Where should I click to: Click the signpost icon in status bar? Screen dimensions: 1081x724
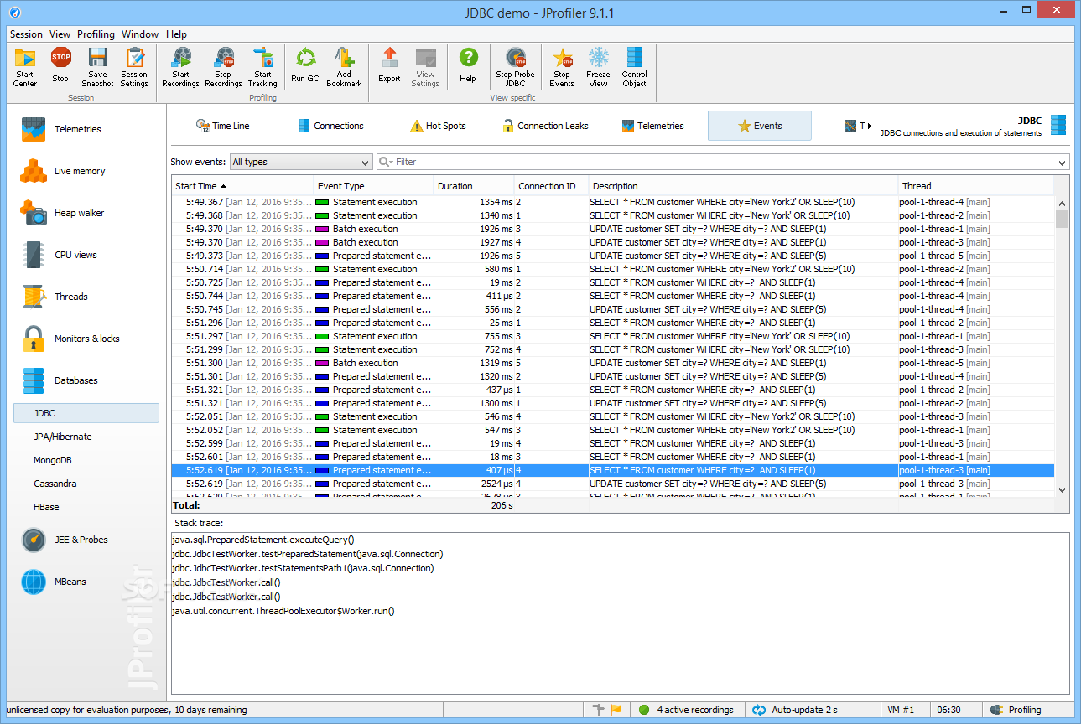point(598,710)
